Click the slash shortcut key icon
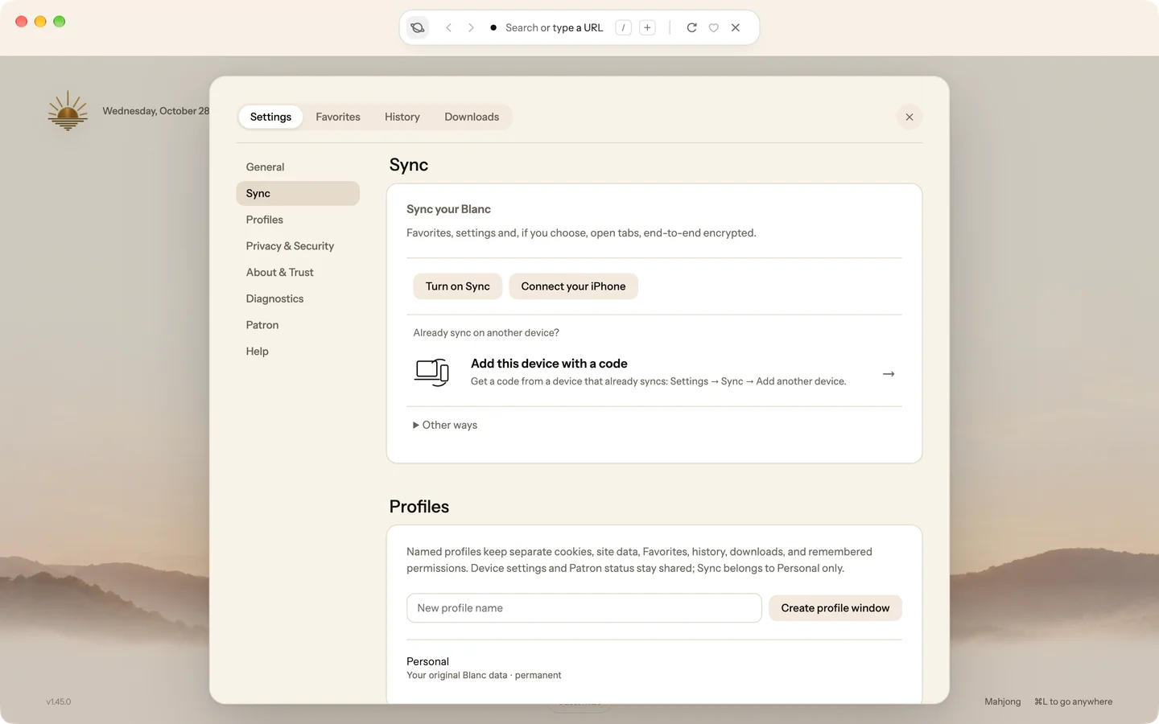Viewport: 1159px width, 724px height. coord(623,27)
